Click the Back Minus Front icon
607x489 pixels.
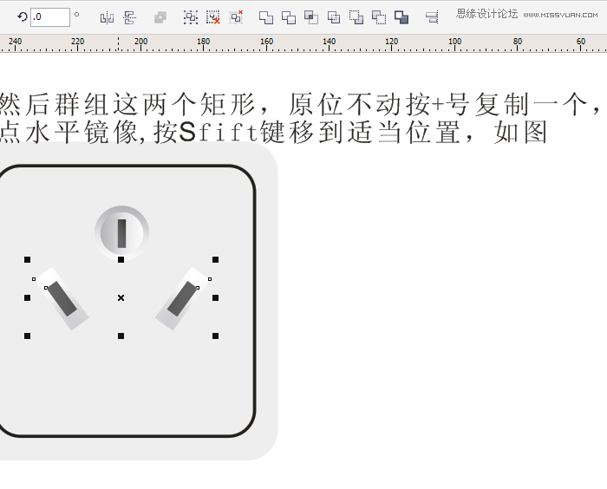pos(379,17)
